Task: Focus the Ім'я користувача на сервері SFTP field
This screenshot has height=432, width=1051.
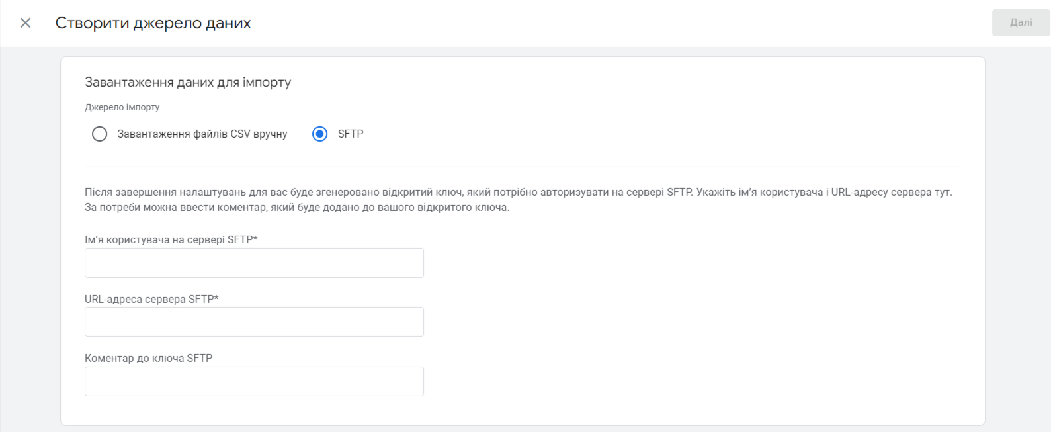Action: (x=254, y=263)
